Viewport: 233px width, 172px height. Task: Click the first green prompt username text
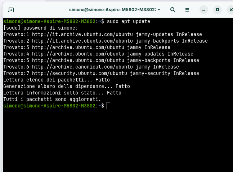point(49,21)
